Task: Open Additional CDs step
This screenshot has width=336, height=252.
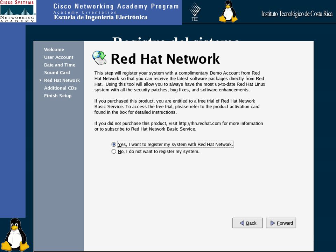Action: (x=61, y=88)
